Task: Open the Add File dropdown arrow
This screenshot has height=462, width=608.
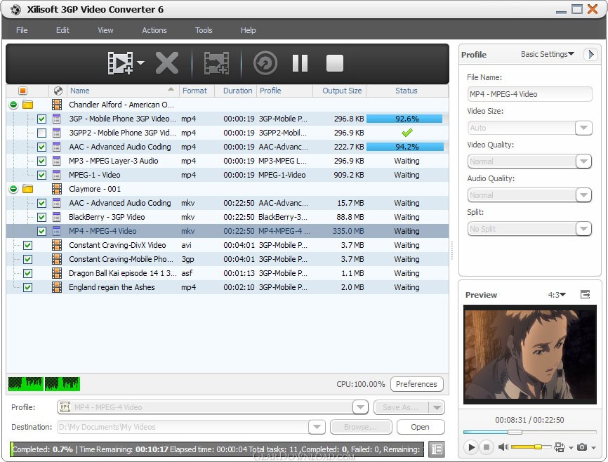Action: [140, 62]
